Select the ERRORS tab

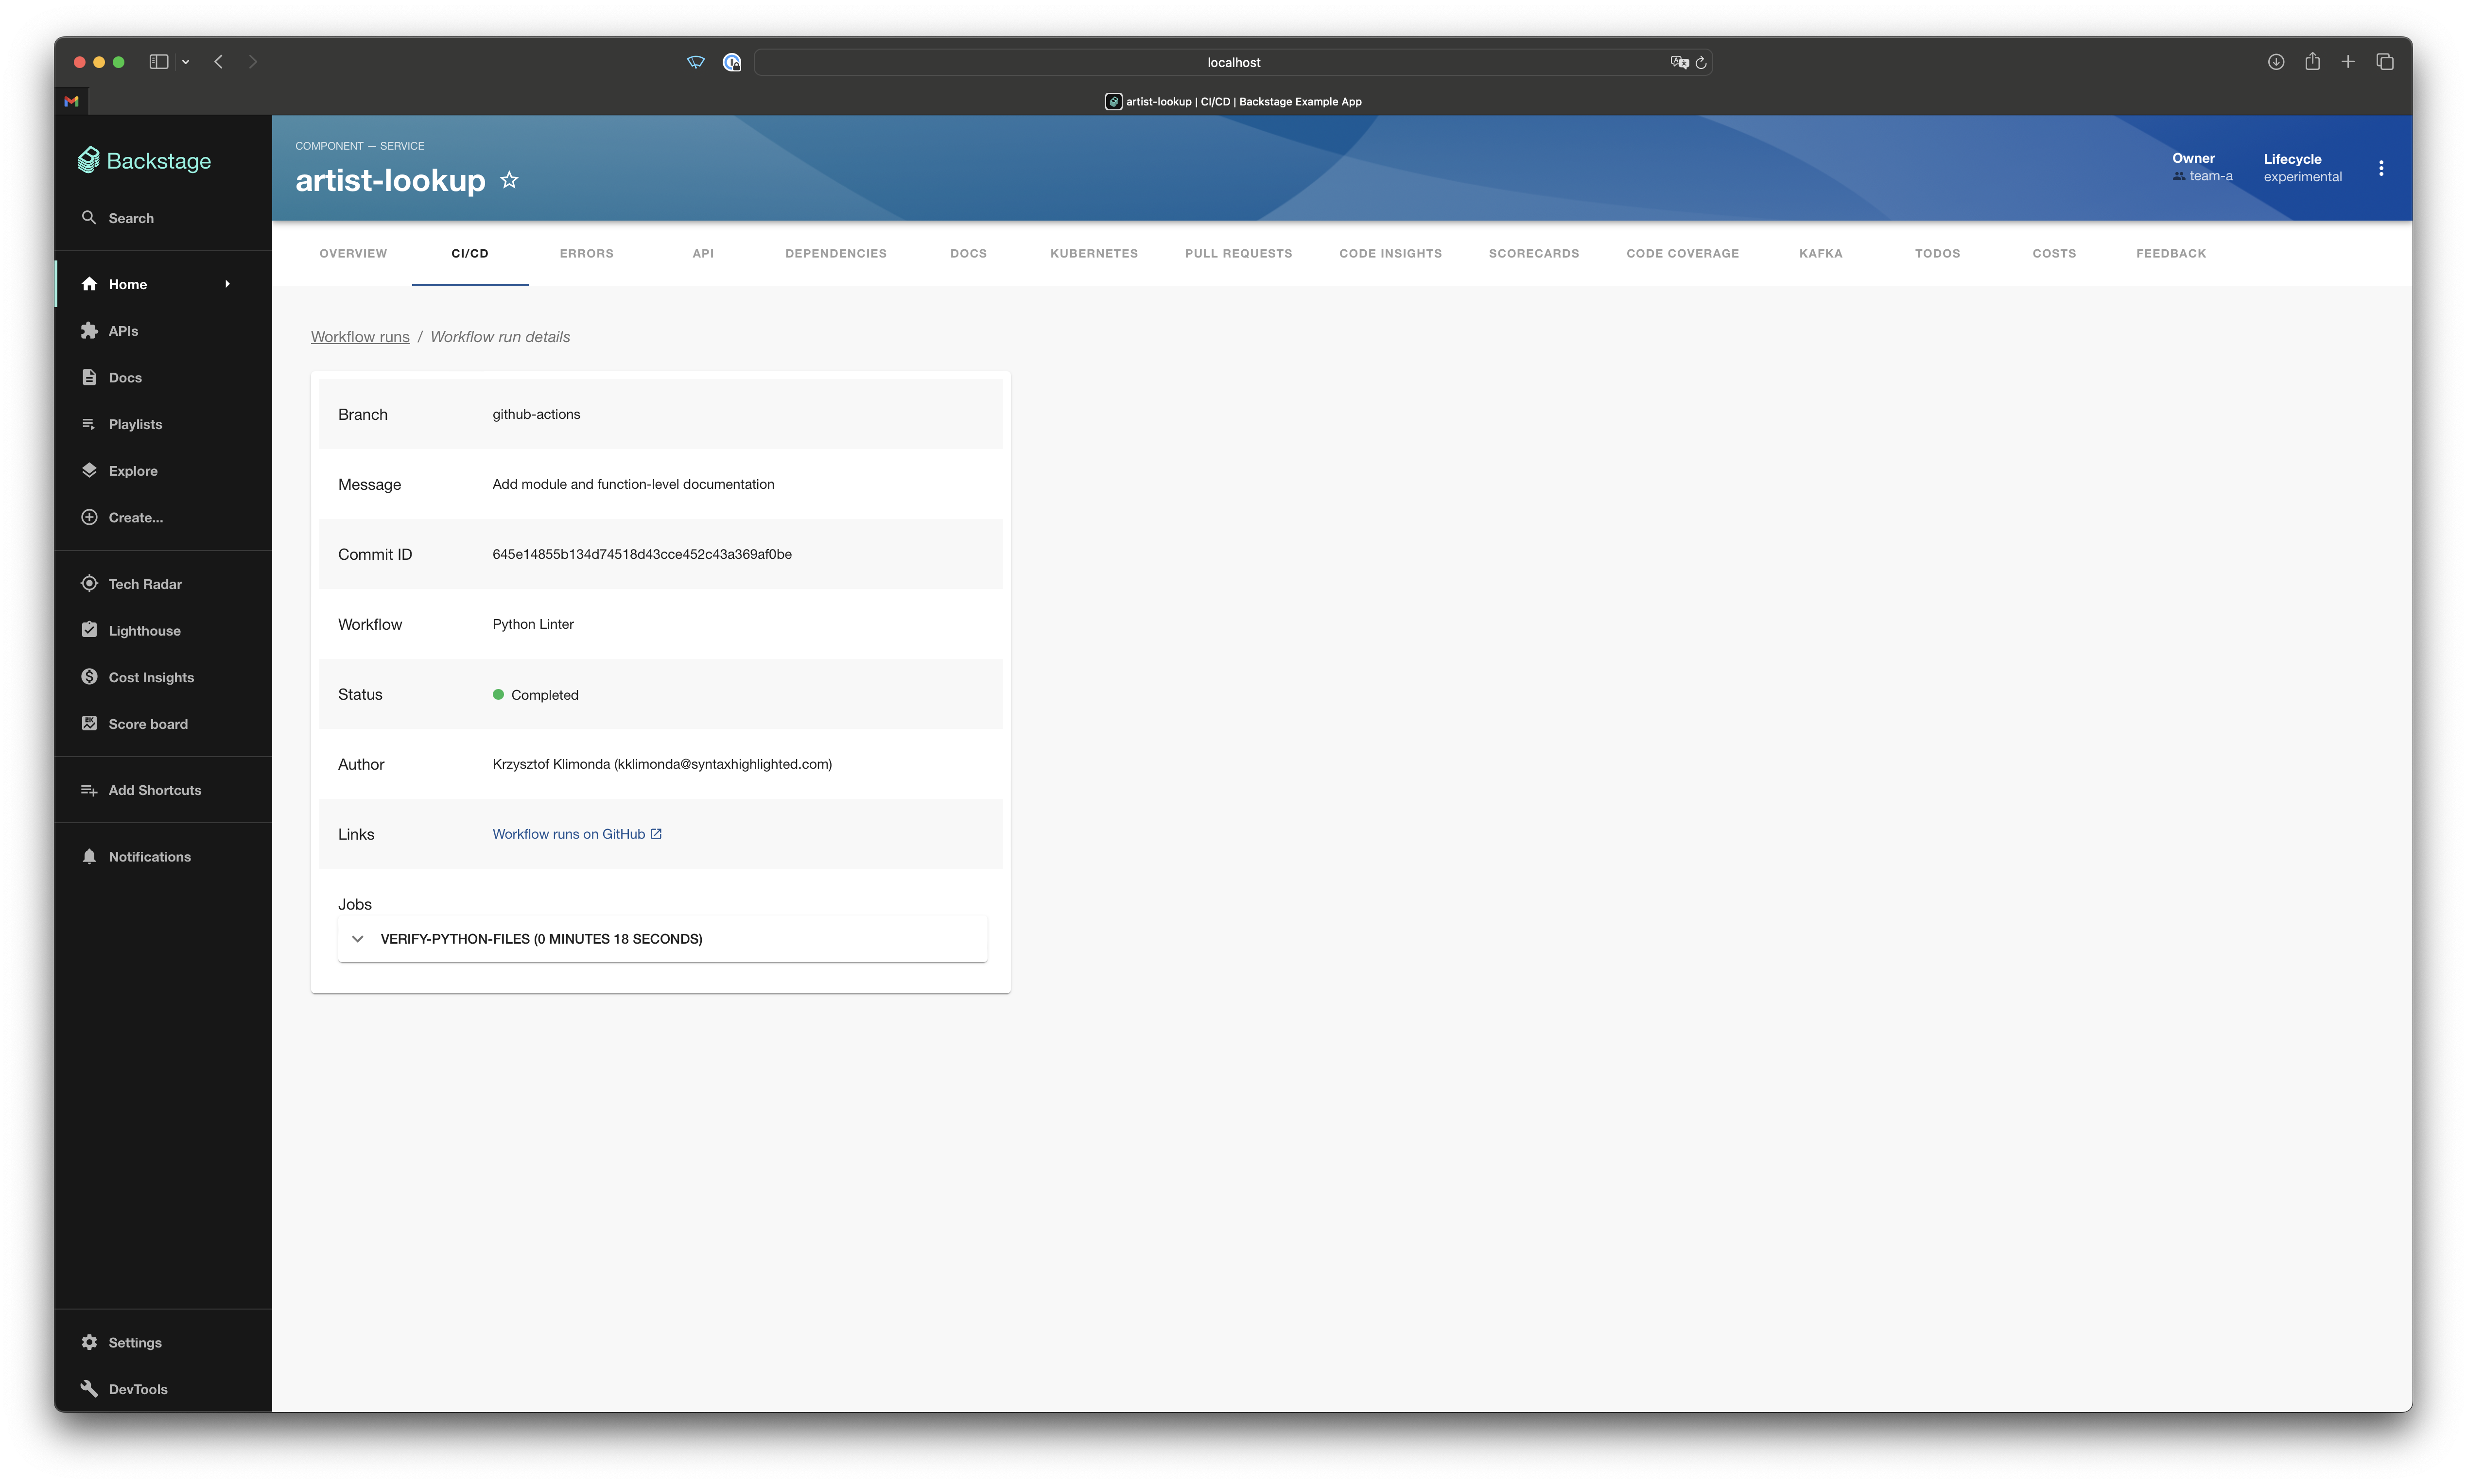coord(585,252)
